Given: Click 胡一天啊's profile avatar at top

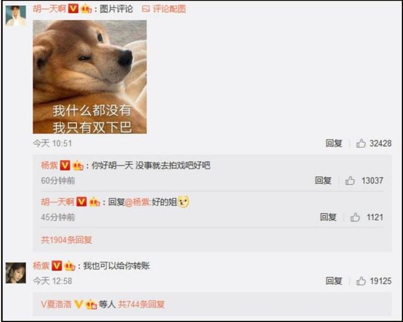Looking at the screenshot, I should coord(16,16).
